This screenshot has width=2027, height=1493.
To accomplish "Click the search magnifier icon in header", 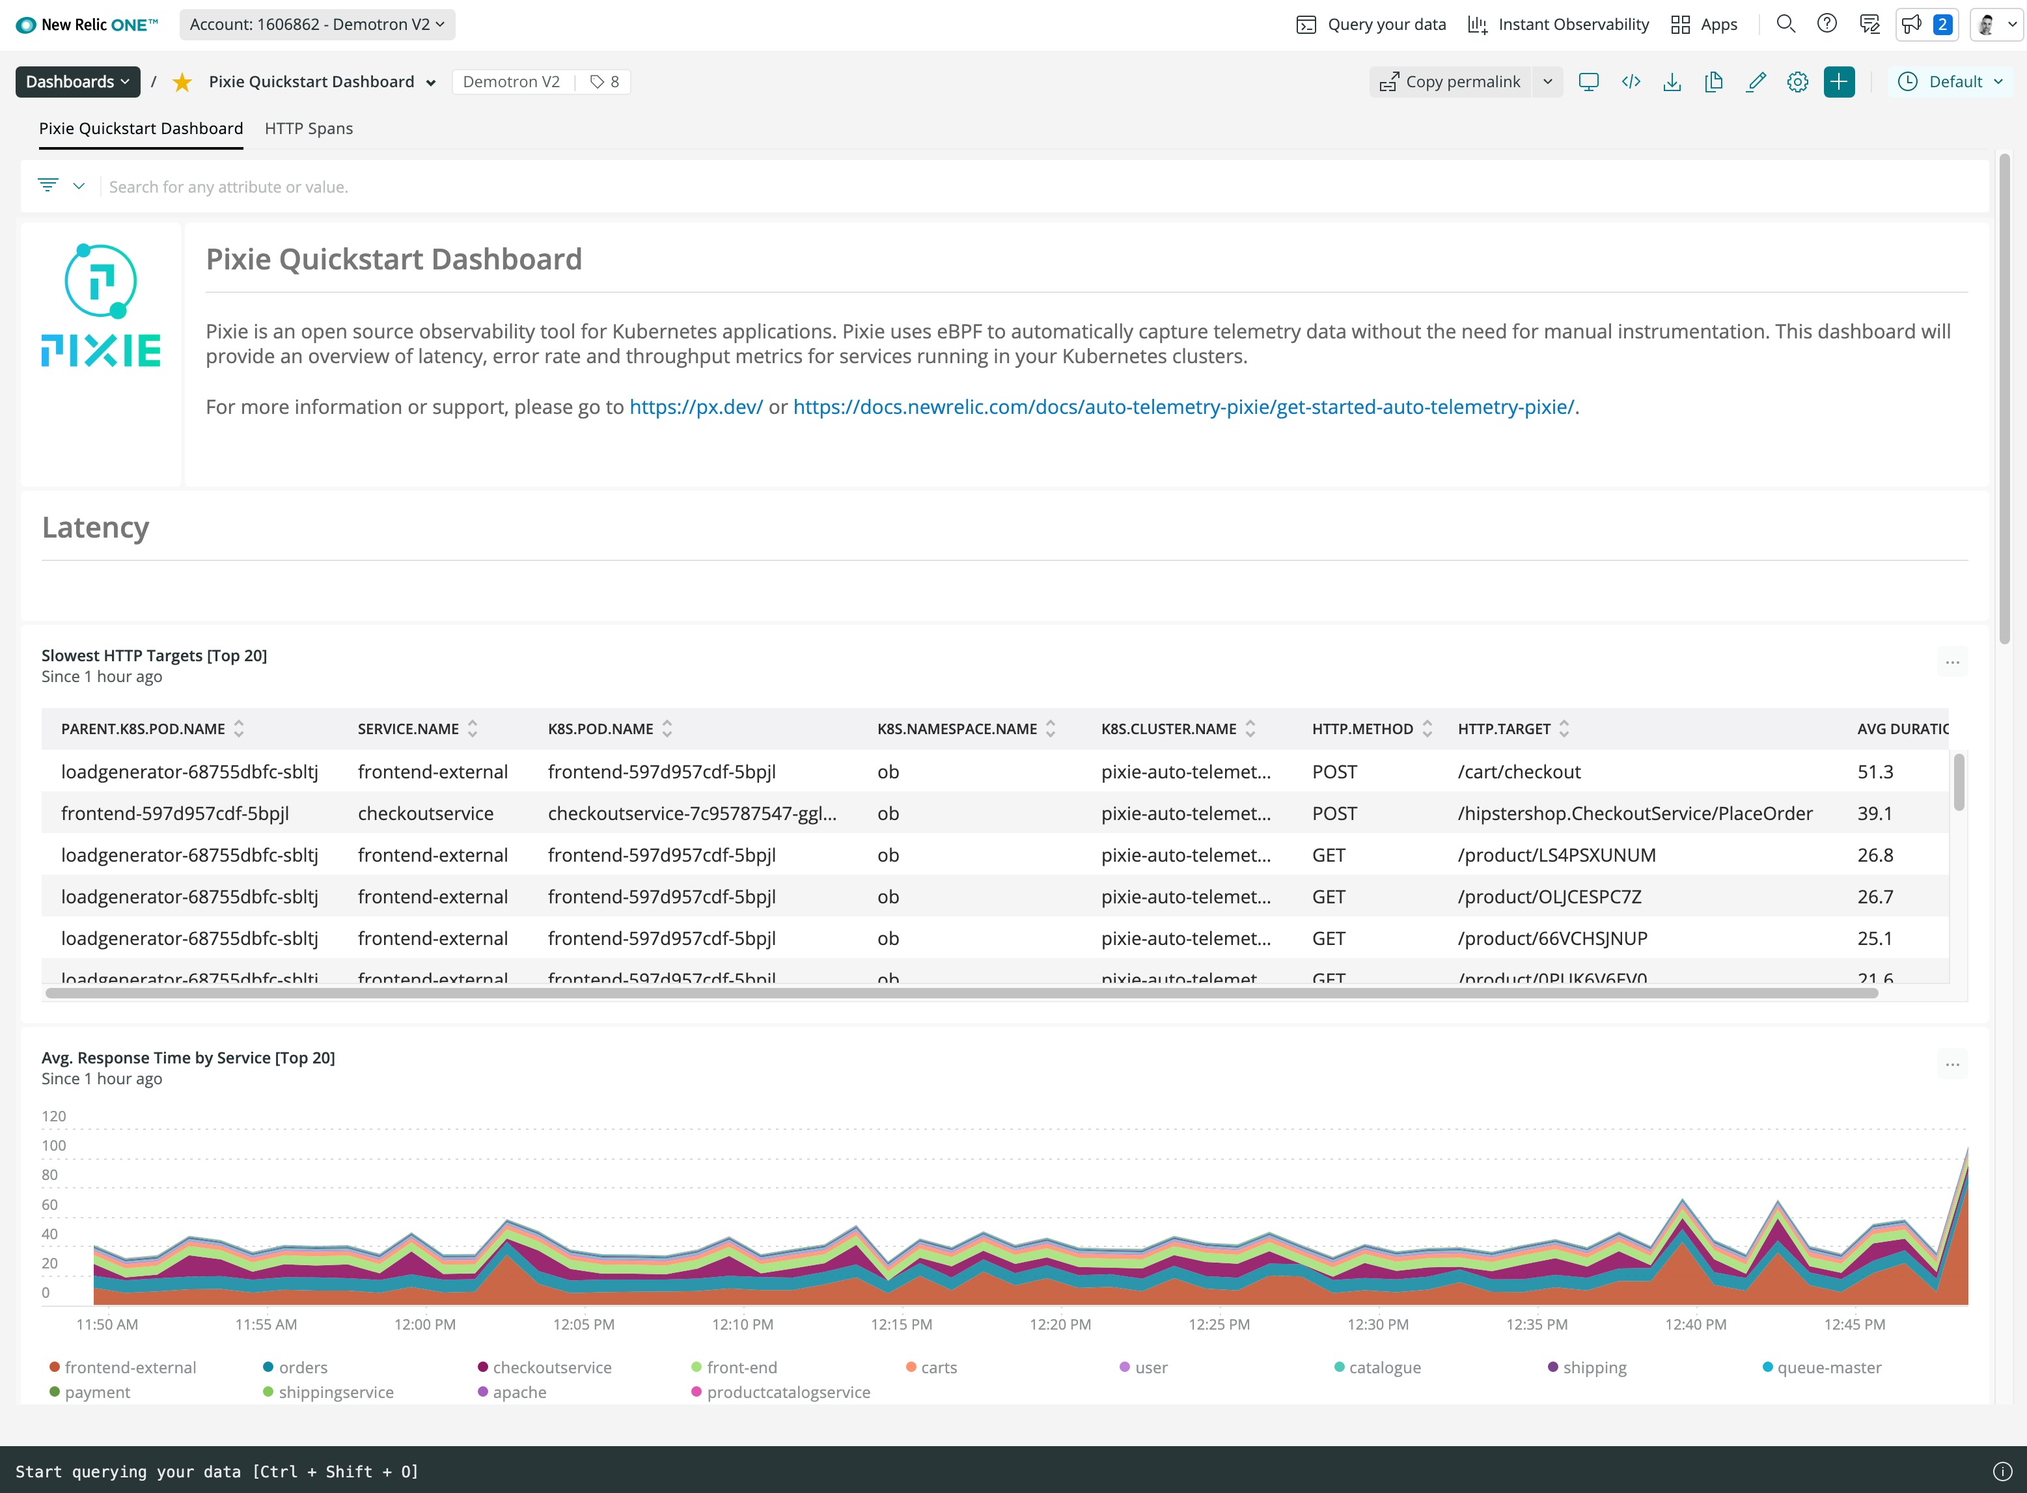I will [x=1785, y=24].
